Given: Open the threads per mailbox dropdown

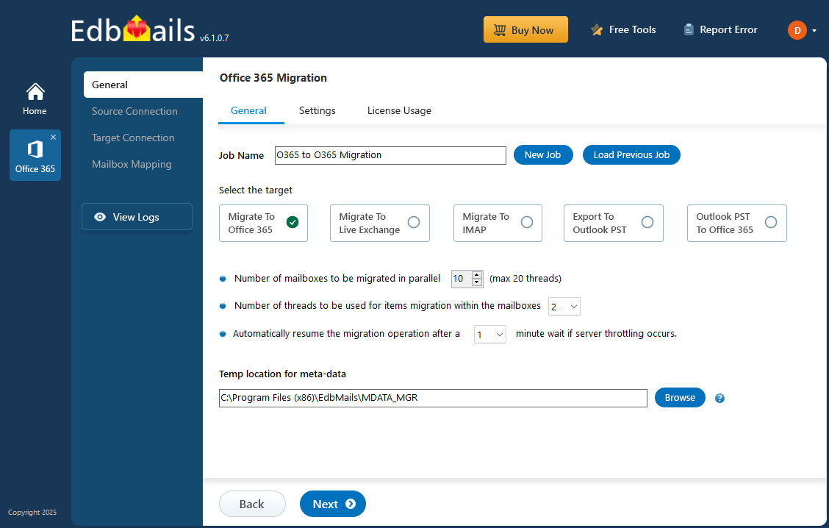Looking at the screenshot, I should pos(564,306).
